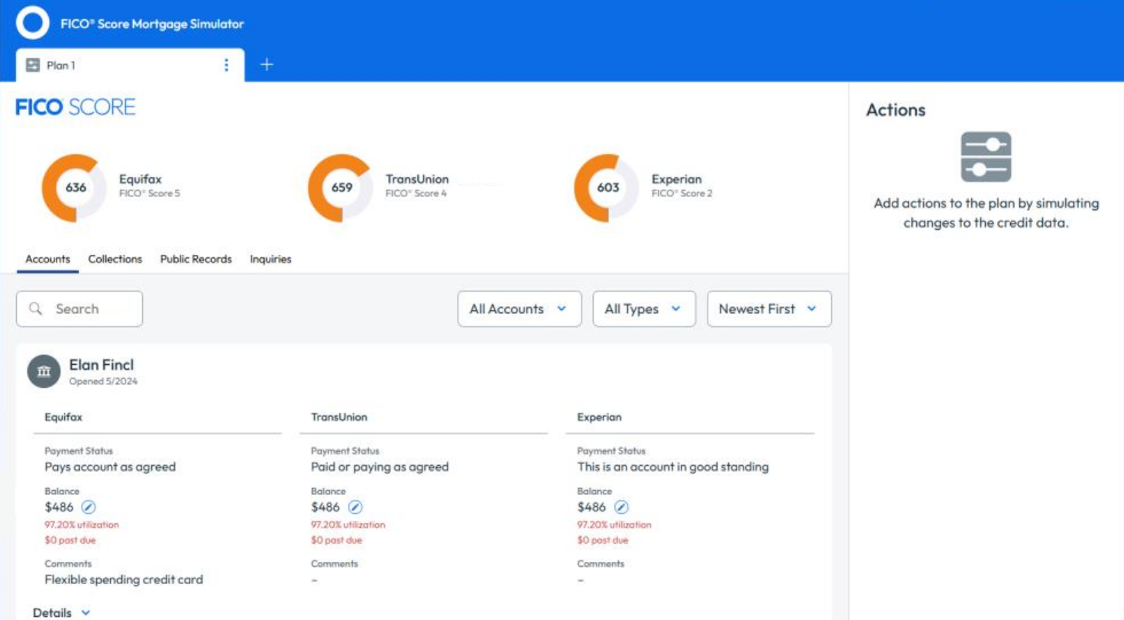
Task: Open the Newest First sort dropdown
Action: (x=769, y=309)
